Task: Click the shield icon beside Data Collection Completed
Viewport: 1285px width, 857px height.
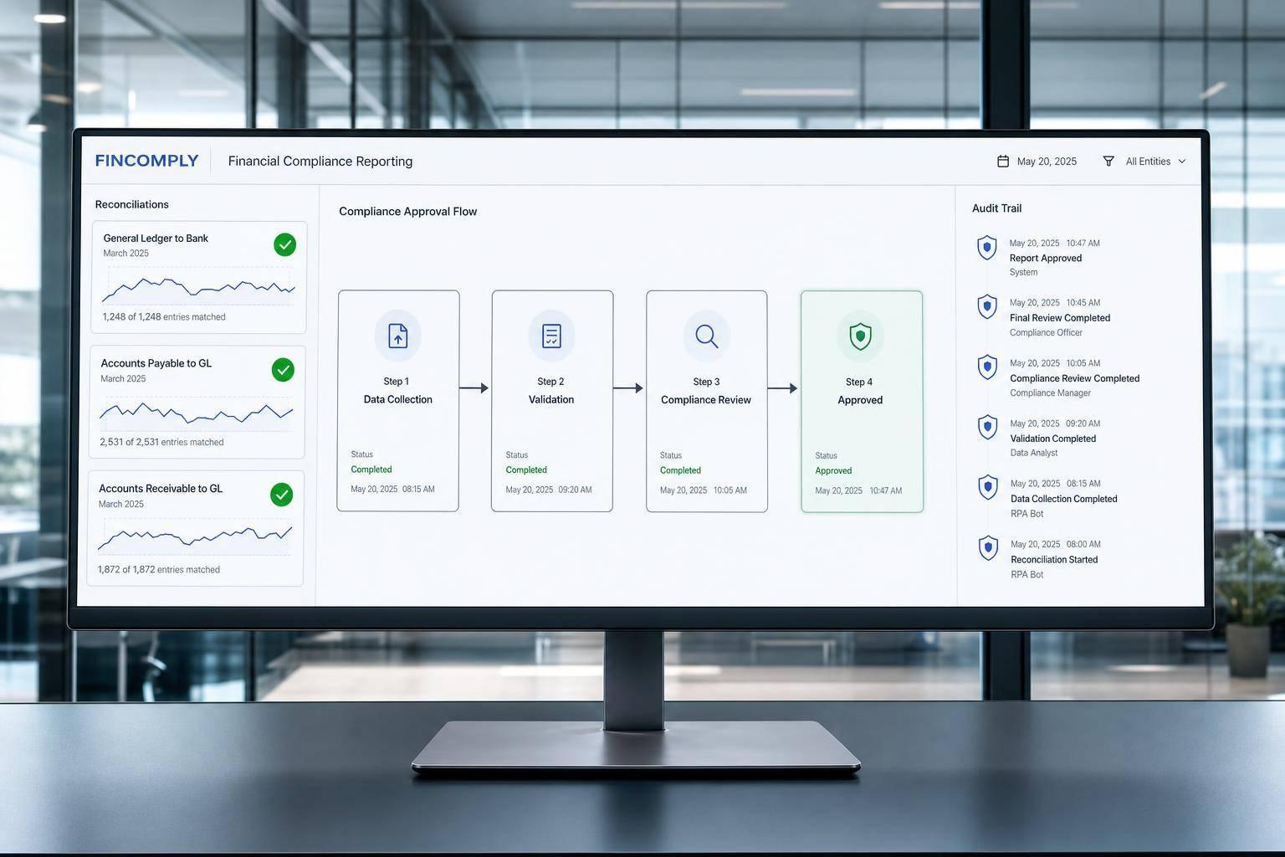Action: (988, 488)
